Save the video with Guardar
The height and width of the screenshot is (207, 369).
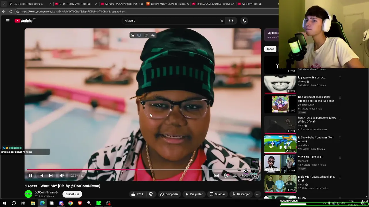point(217,194)
